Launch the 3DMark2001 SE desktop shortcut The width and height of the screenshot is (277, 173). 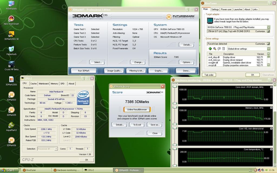(11, 35)
